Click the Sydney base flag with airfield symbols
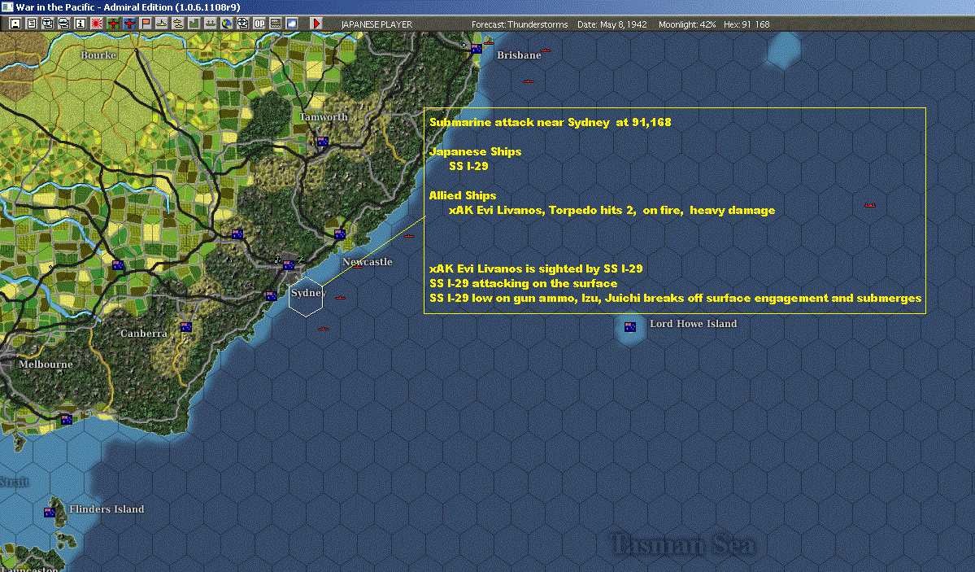This screenshot has height=572, width=975. 289,264
